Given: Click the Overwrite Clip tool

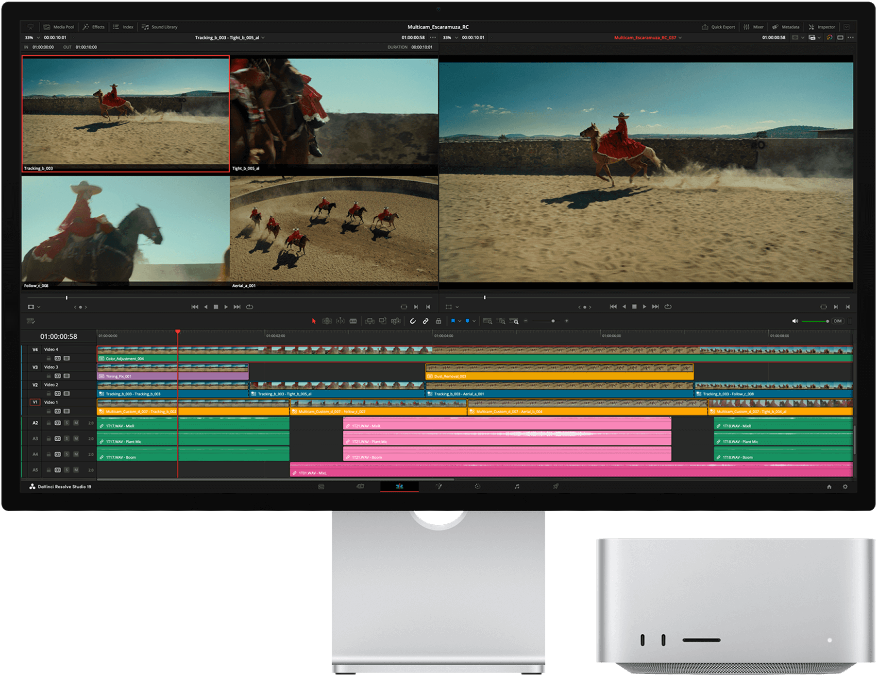Looking at the screenshot, I should 383,321.
